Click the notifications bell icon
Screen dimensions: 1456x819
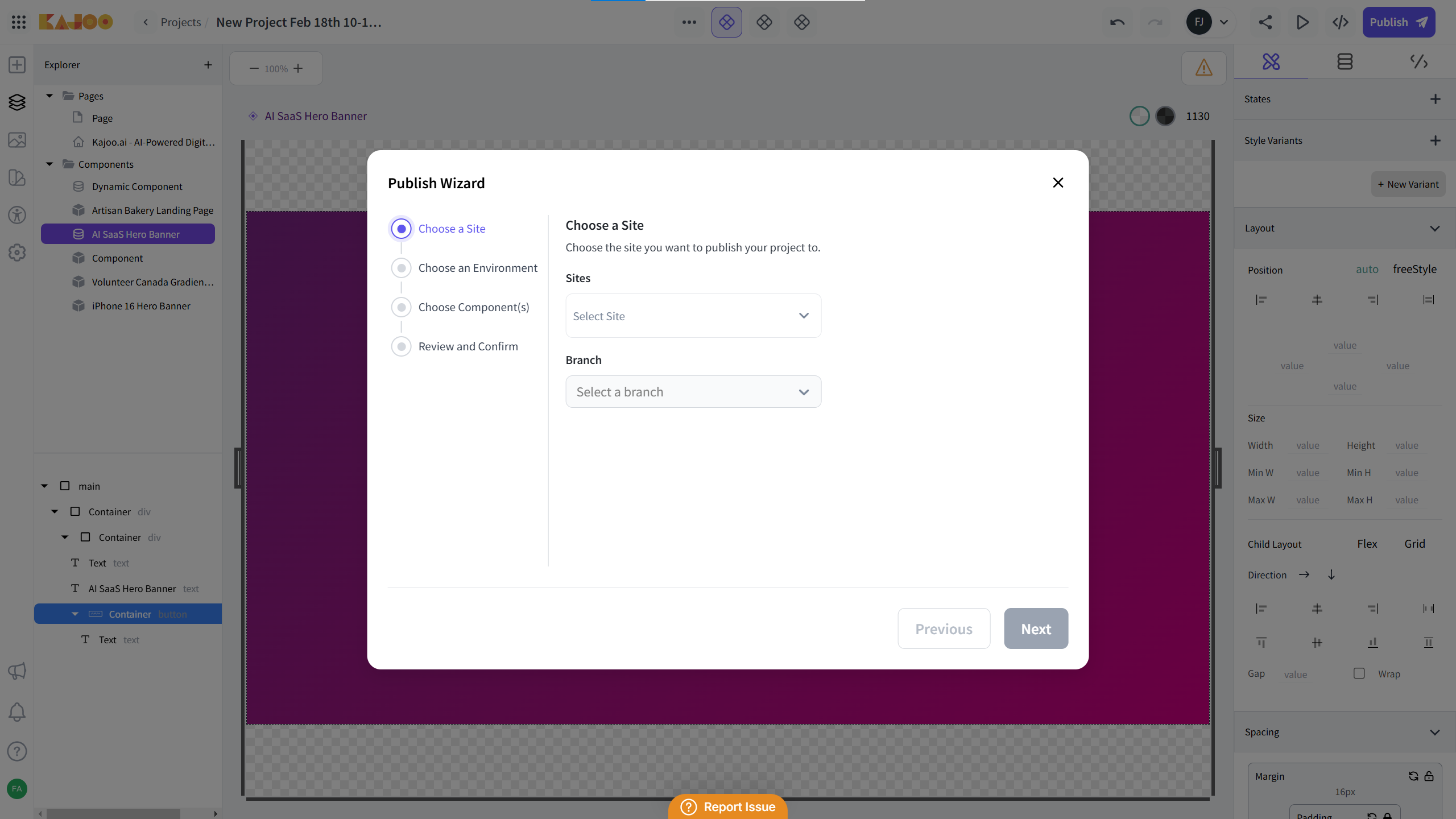click(17, 712)
